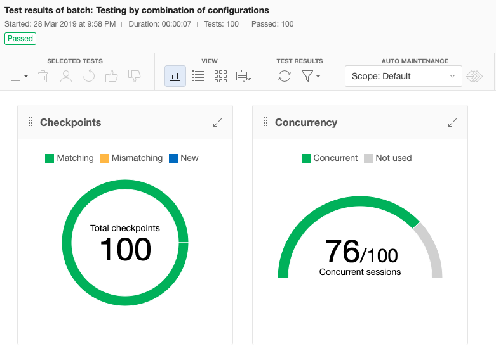Toggle the Mismatching legend item
Screen dimensions: 496x358
point(131,158)
